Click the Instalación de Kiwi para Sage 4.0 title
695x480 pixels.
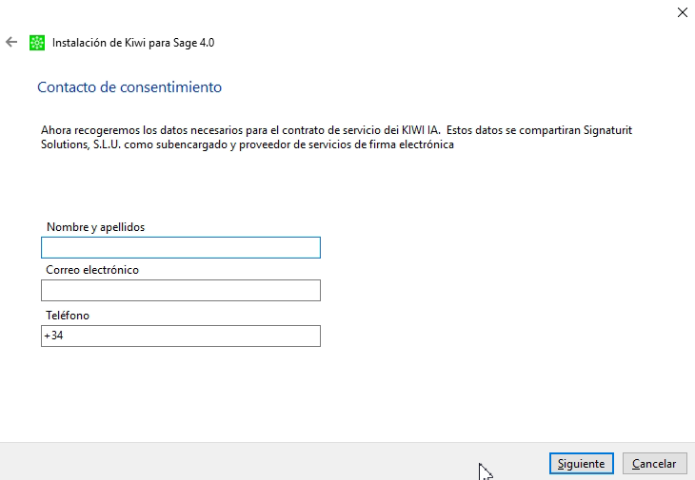[x=133, y=43]
